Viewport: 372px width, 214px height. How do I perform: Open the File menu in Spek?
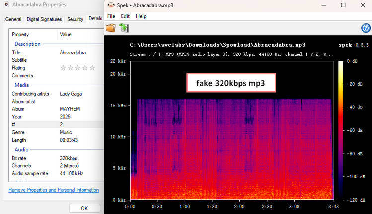coord(111,16)
